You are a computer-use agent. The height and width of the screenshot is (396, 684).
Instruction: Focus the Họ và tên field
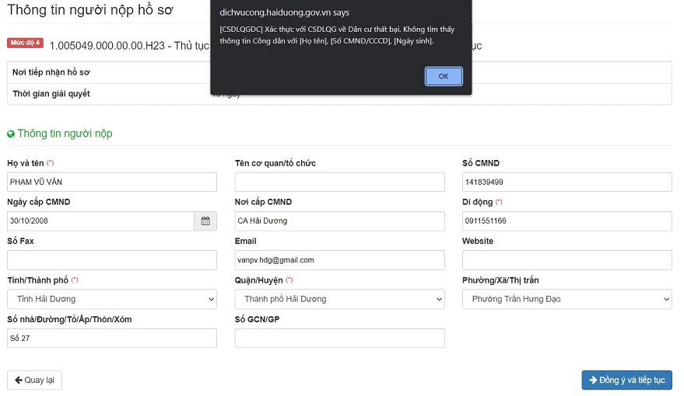[112, 182]
